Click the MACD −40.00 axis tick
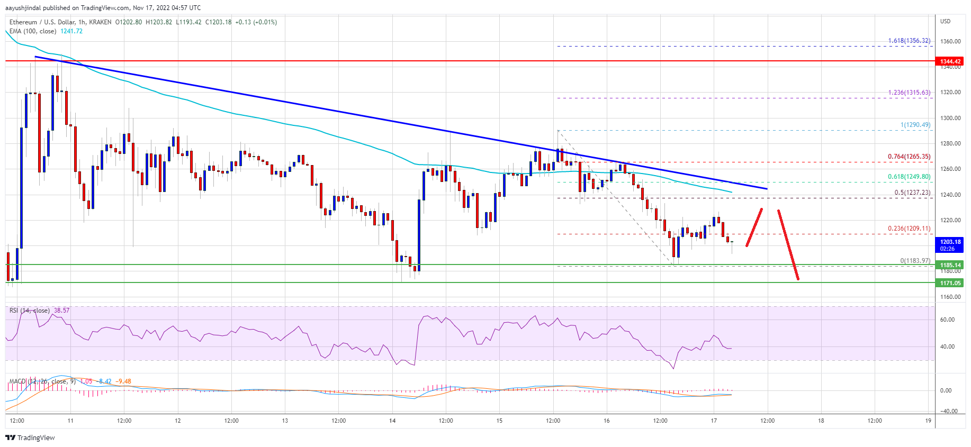This screenshot has height=447, width=971. (x=949, y=411)
